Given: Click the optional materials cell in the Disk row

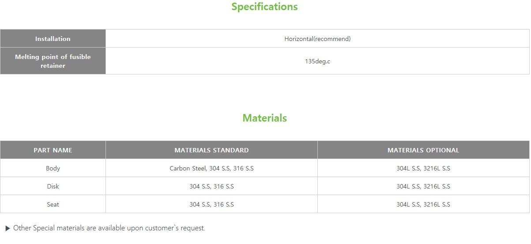Looking at the screenshot, I should click(423, 186).
